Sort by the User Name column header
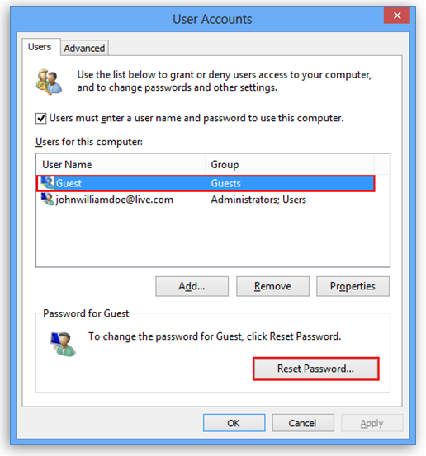 tap(121, 165)
